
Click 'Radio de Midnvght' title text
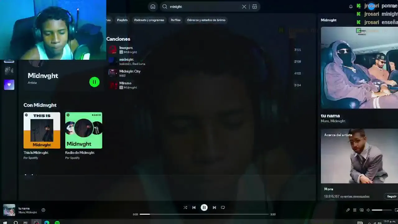80,152
